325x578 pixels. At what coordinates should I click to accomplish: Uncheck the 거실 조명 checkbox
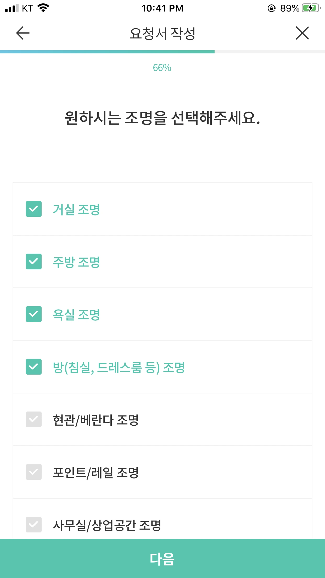click(34, 209)
